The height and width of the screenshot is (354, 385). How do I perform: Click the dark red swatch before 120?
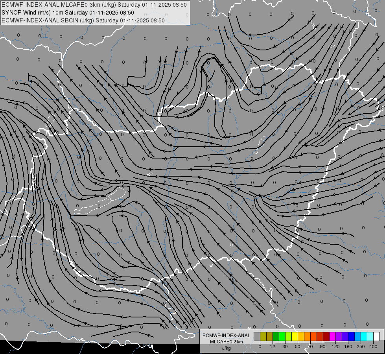(x=326, y=336)
